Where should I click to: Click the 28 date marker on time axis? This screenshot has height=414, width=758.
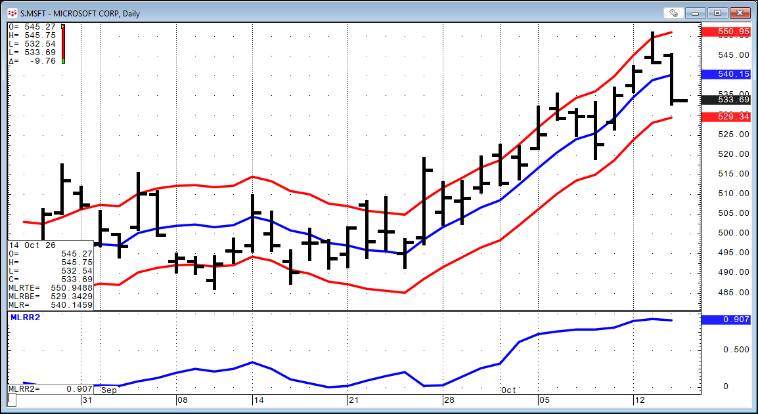click(448, 400)
